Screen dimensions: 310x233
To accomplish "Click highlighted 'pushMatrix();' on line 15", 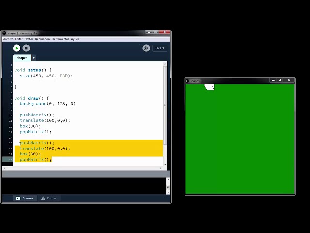I will coord(37,143).
